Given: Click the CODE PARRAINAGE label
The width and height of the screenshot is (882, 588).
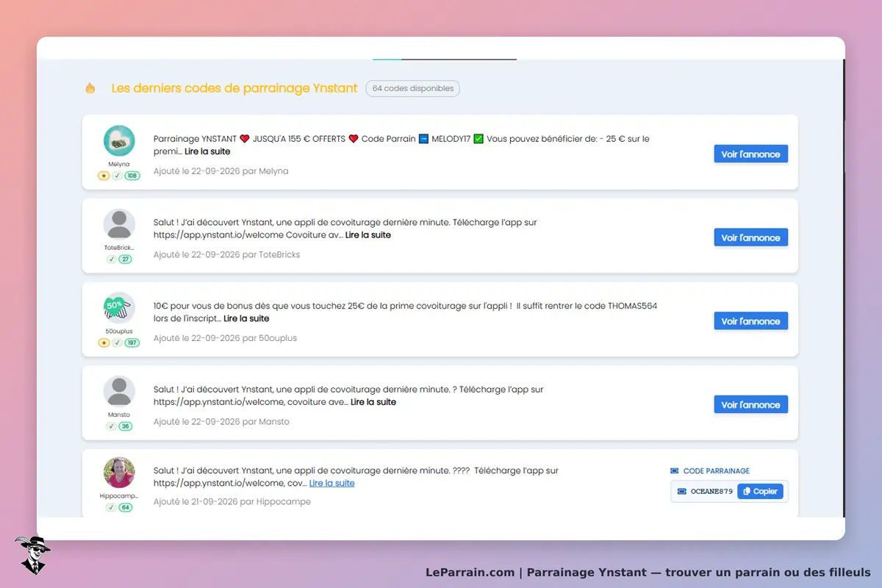Looking at the screenshot, I should pos(717,471).
